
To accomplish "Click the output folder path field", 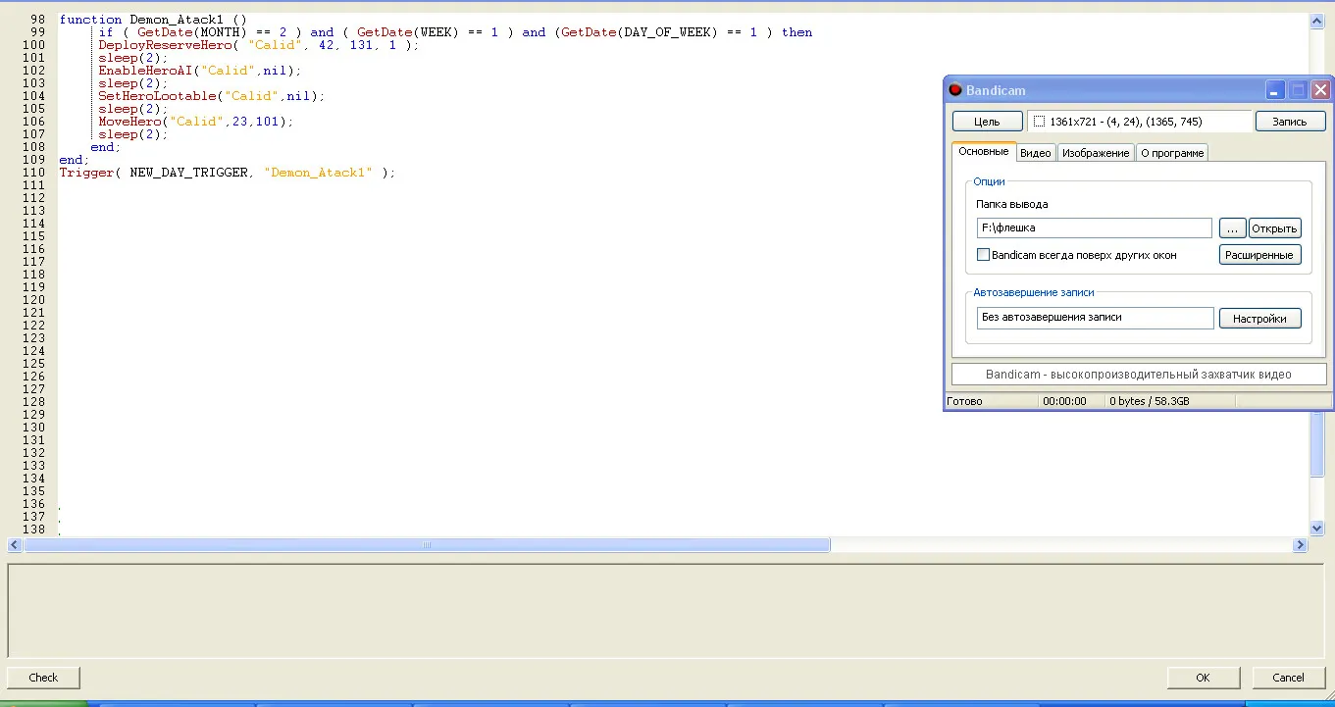I will pyautogui.click(x=1095, y=227).
